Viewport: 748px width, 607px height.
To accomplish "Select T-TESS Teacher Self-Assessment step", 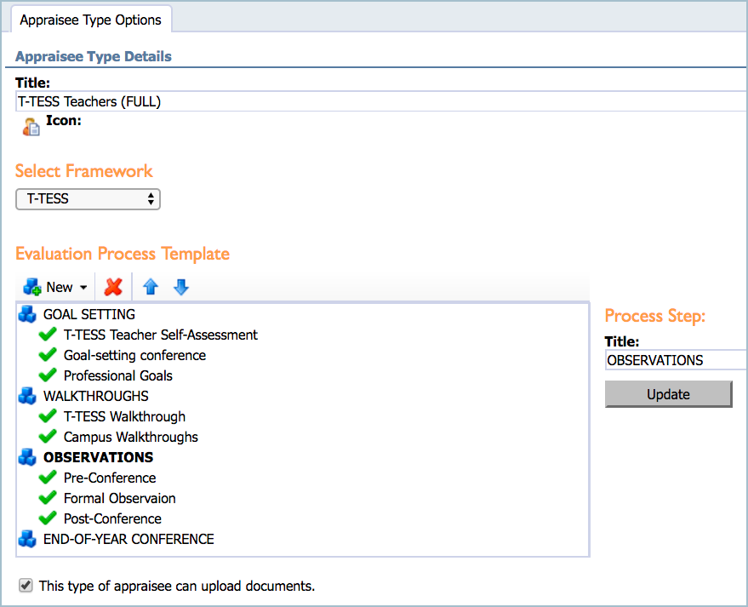I will click(161, 335).
